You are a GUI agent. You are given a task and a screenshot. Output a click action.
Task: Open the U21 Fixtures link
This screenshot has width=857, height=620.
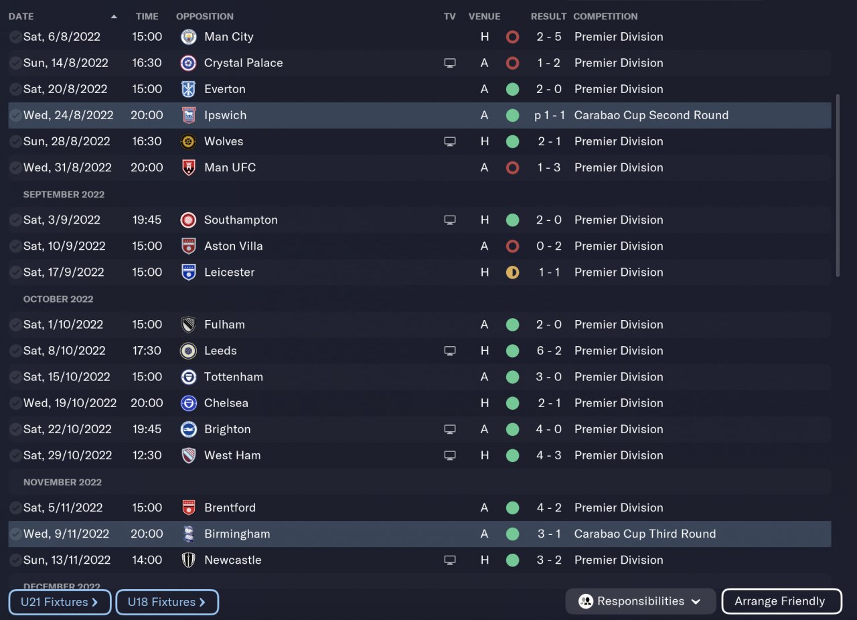click(x=60, y=602)
